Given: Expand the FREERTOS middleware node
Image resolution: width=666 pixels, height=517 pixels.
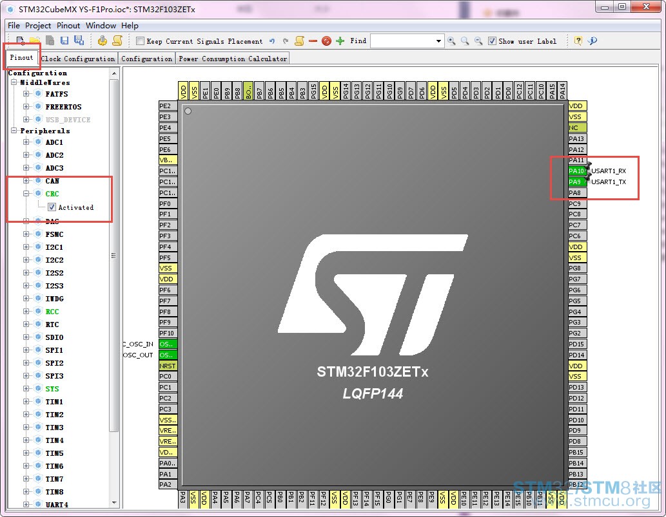Looking at the screenshot, I should point(26,106).
